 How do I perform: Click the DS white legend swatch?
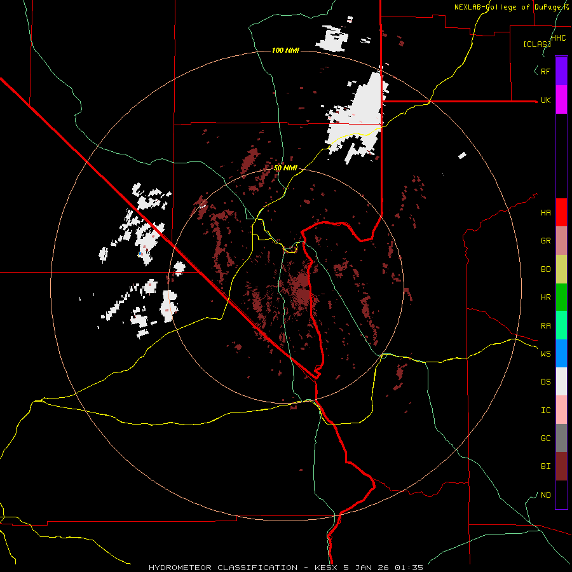pos(561,381)
